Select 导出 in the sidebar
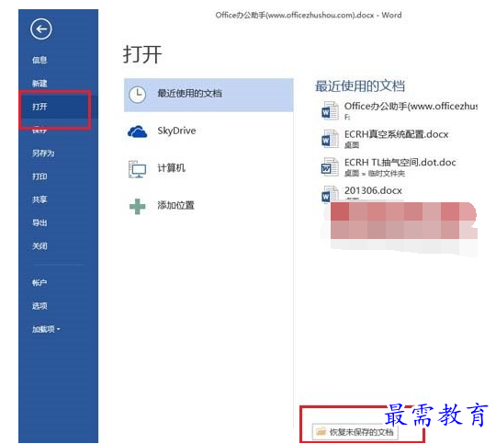 [x=39, y=222]
